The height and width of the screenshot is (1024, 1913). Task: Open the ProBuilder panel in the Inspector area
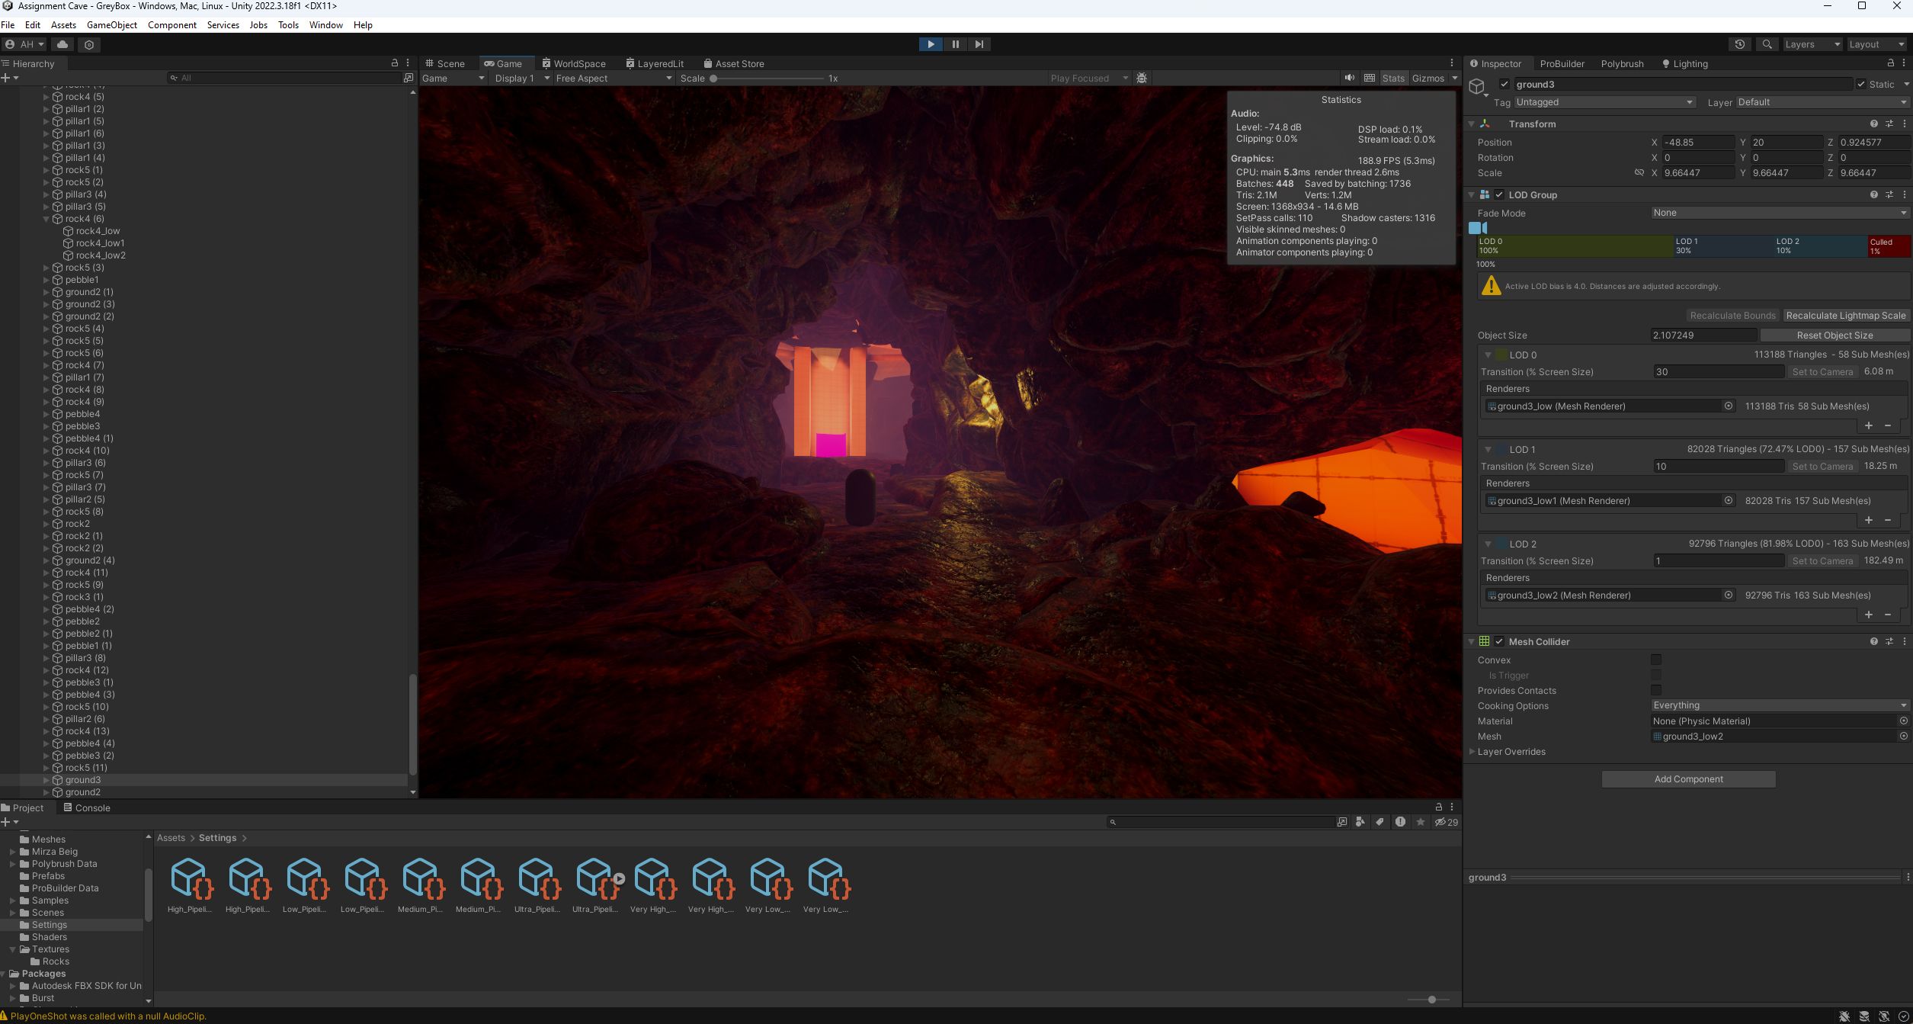pyautogui.click(x=1562, y=63)
